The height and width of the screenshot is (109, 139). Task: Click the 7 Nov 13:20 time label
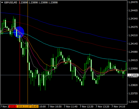pyautogui.click(x=103, y=106)
